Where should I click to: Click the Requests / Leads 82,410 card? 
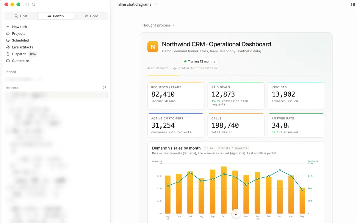click(x=176, y=96)
